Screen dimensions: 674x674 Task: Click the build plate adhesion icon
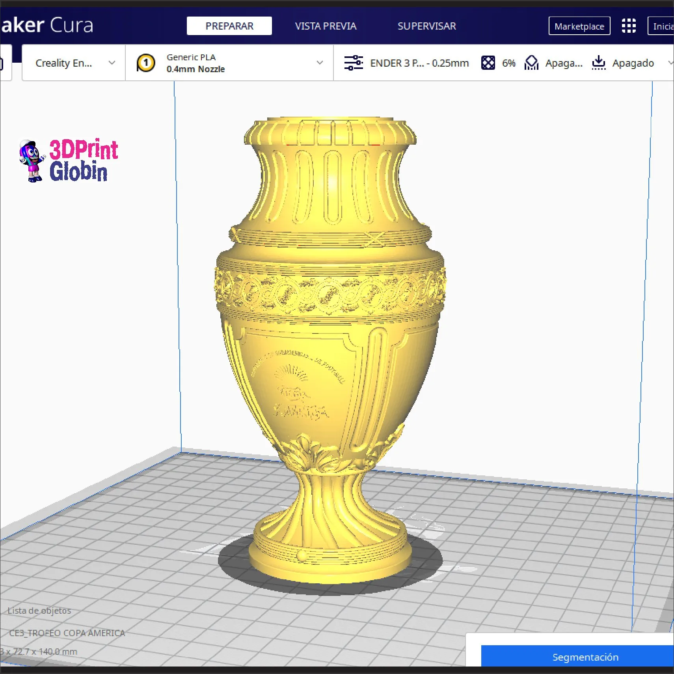(x=598, y=63)
